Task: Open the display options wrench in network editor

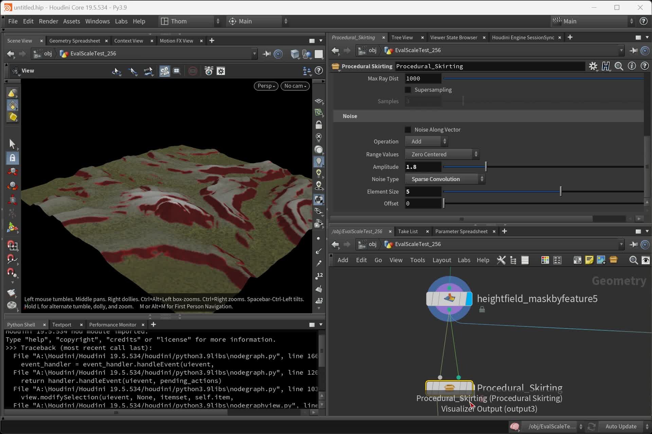Action: 502,260
